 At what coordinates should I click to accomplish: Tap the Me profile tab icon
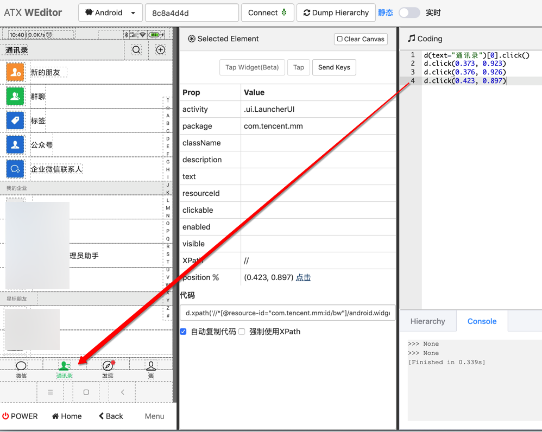point(151,366)
